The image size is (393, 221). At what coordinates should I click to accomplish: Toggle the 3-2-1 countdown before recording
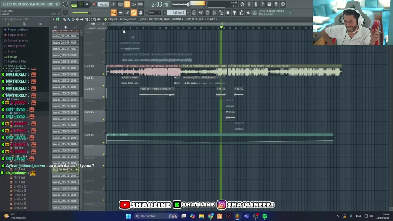coord(127,4)
